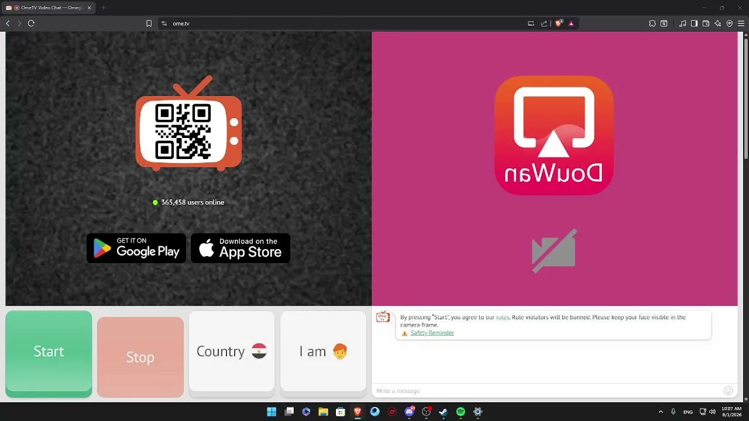This screenshot has height=421, width=749.
Task: Bookmark this page
Action: [x=149, y=23]
